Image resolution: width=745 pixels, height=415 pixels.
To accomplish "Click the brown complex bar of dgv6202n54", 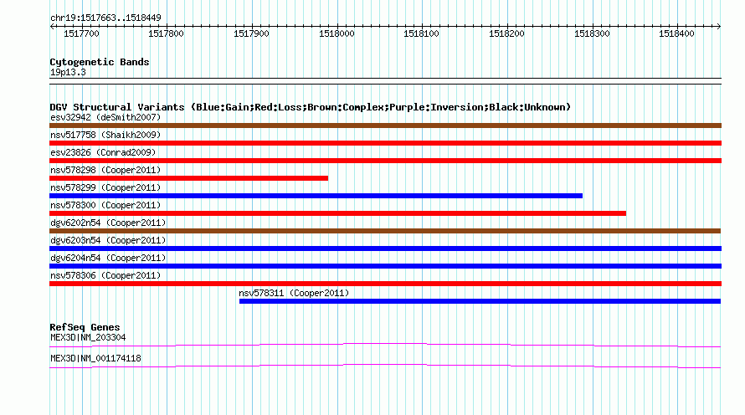I will tap(385, 231).
